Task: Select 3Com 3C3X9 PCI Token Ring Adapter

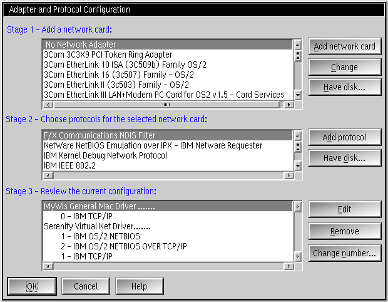Action: pyautogui.click(x=168, y=55)
